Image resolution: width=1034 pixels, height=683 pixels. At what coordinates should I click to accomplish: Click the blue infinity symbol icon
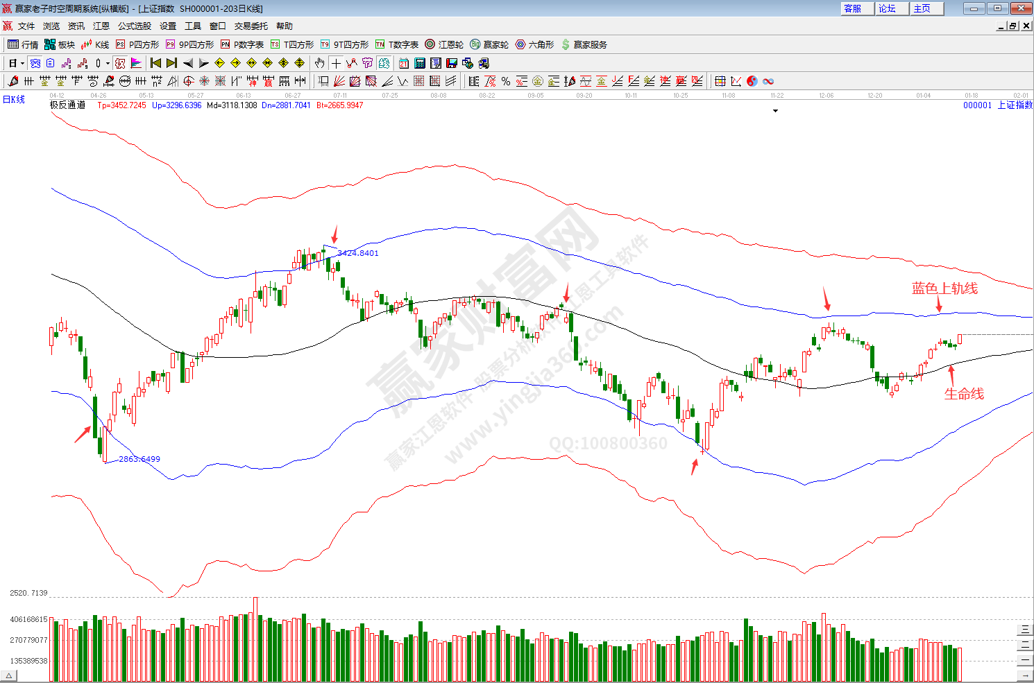tap(768, 81)
